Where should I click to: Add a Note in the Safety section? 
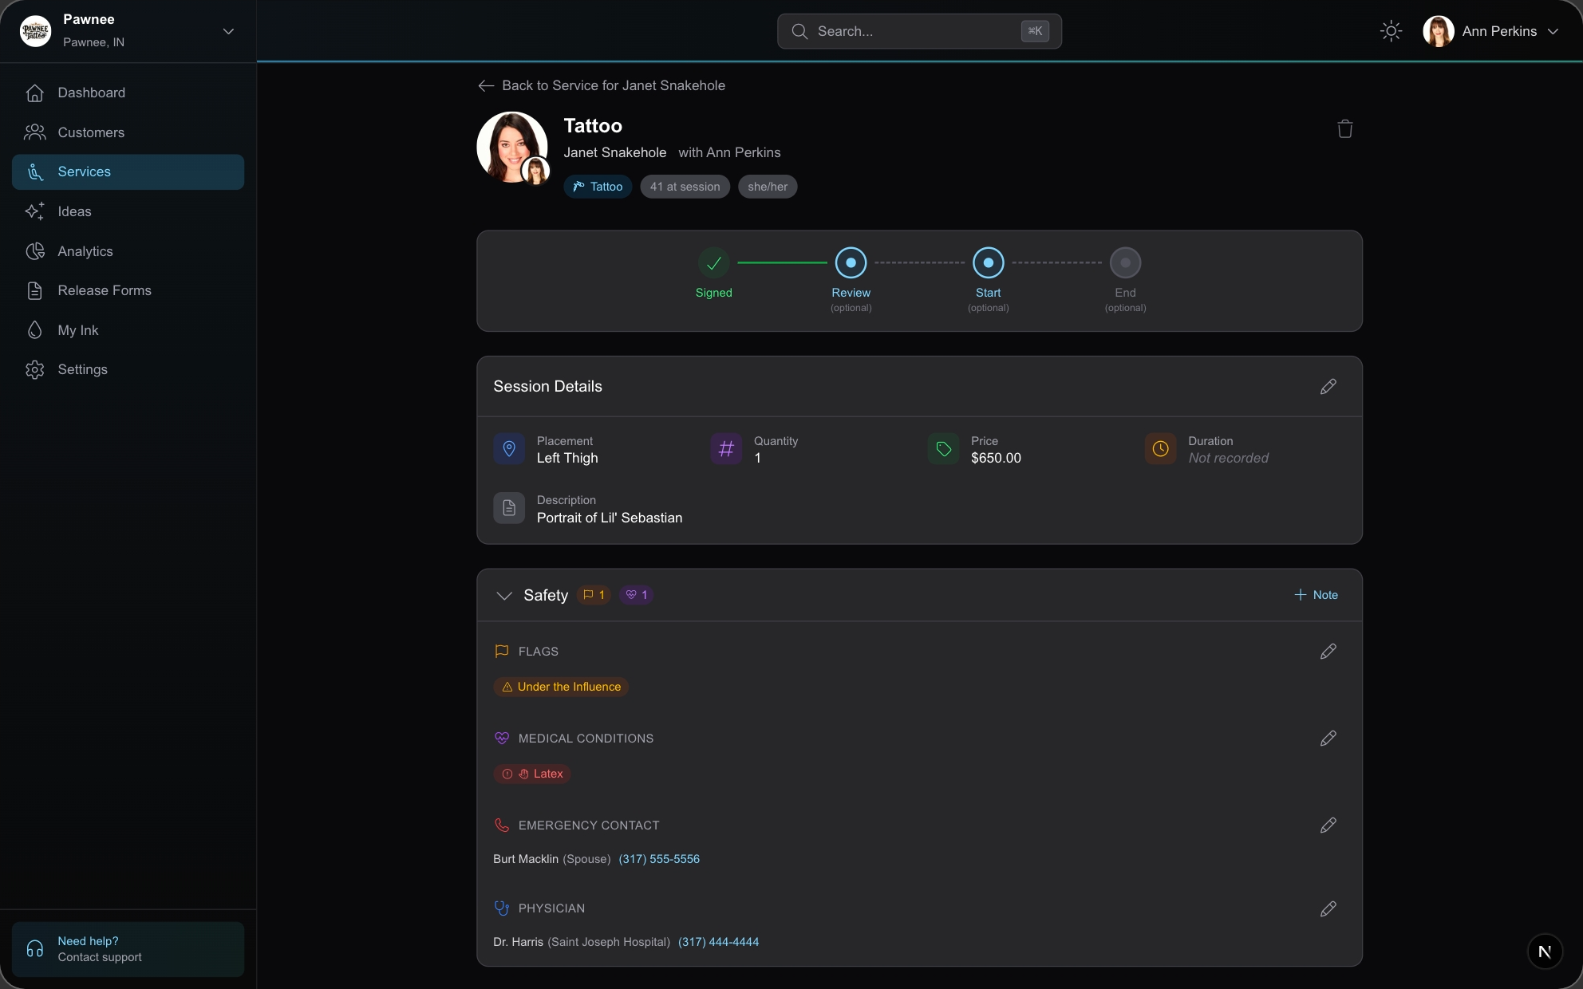[x=1315, y=595]
